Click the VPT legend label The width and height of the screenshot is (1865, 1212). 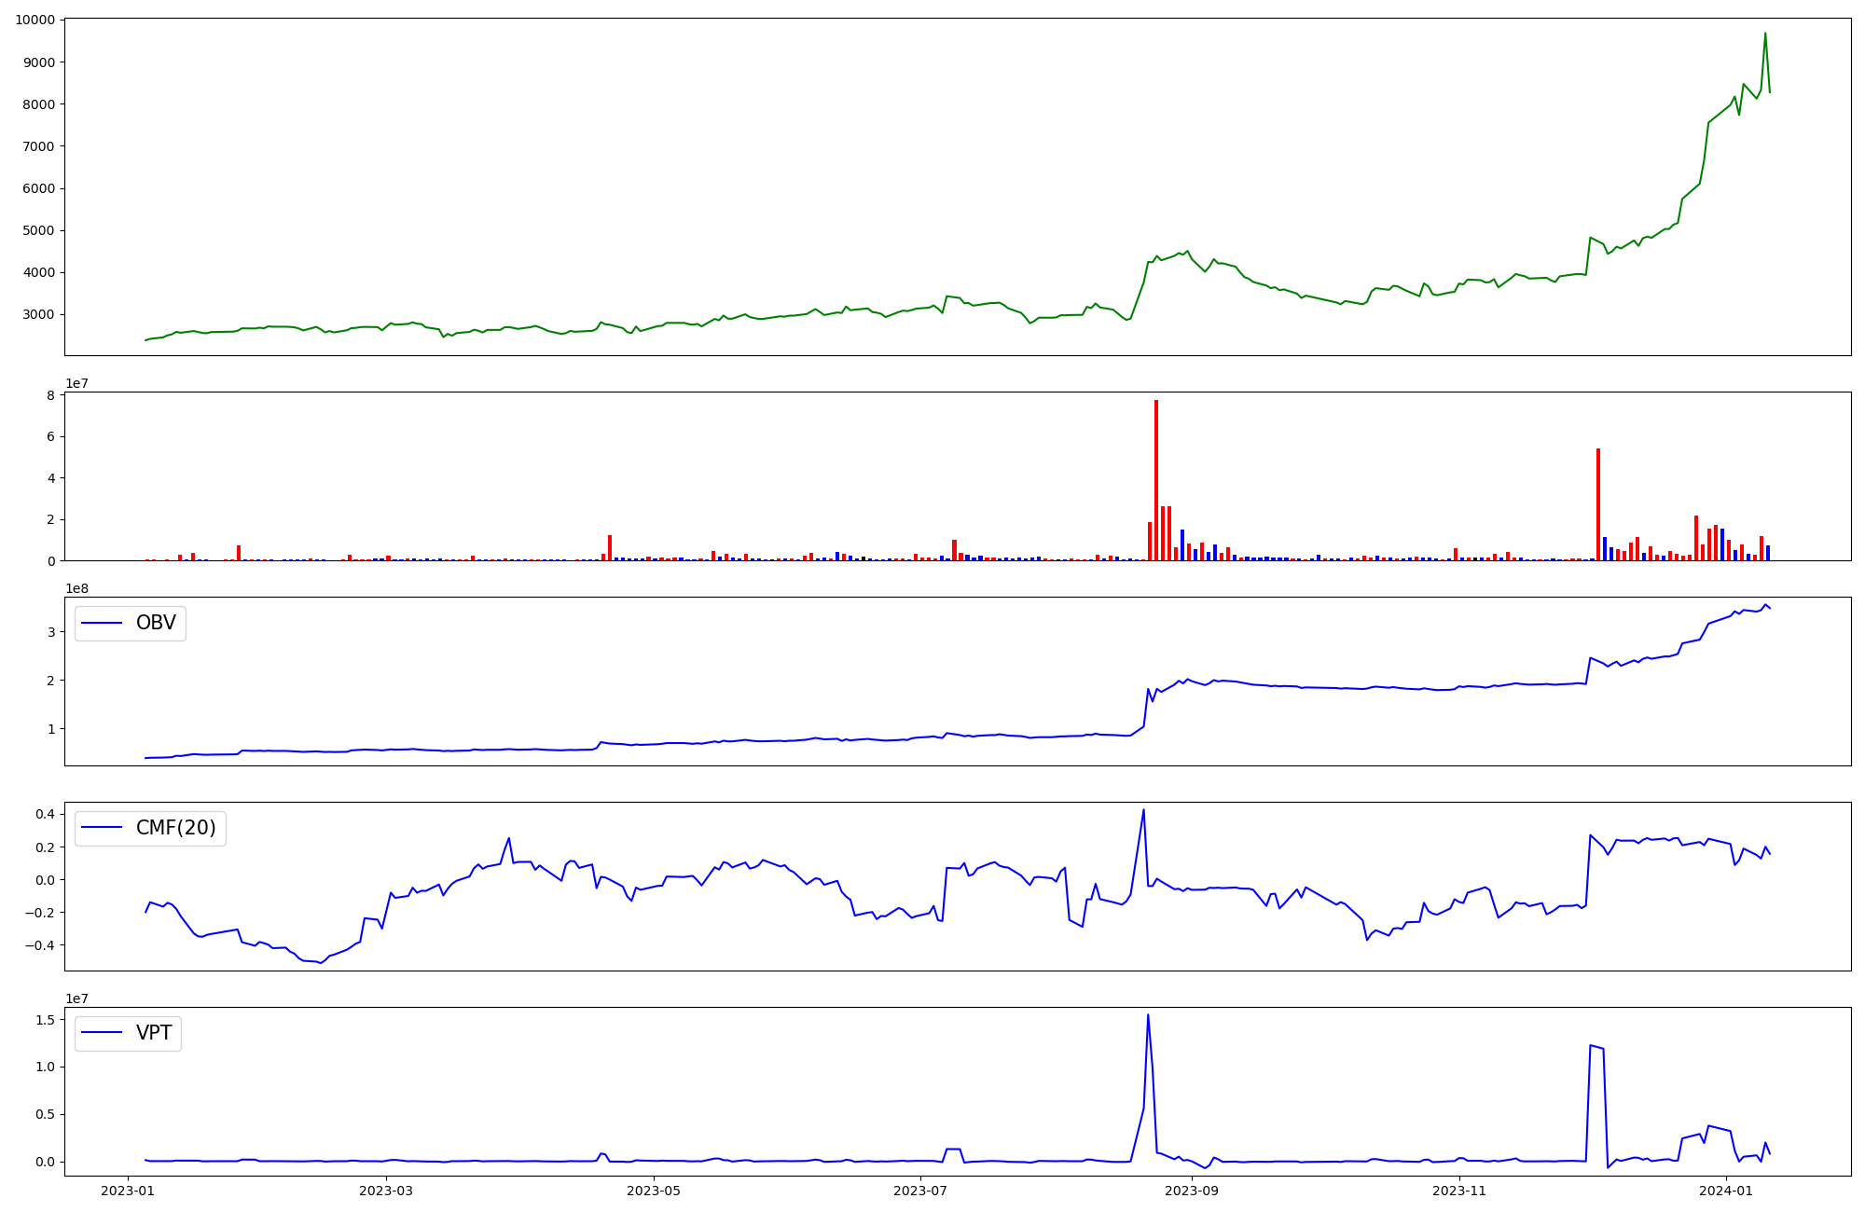pyautogui.click(x=154, y=1033)
